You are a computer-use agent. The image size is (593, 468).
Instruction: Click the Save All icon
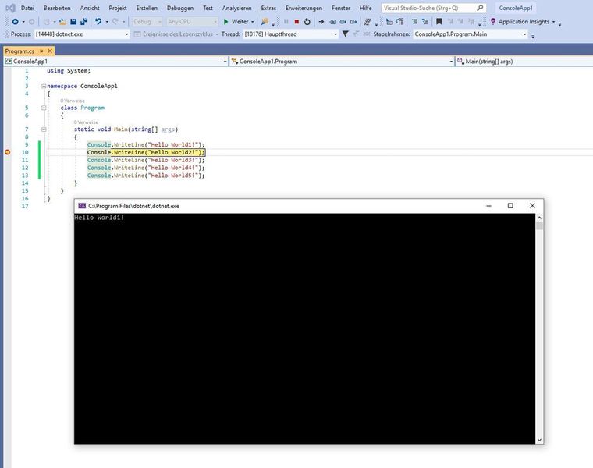84,22
